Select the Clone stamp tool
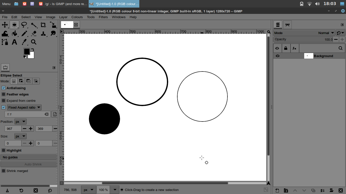 click(x=43, y=33)
